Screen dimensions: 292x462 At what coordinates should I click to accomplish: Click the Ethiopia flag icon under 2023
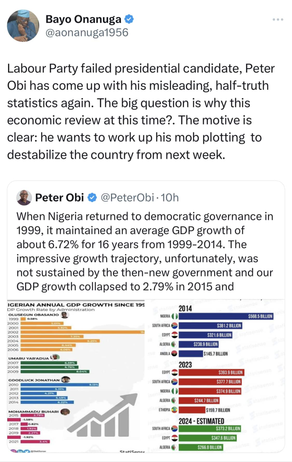point(175,410)
